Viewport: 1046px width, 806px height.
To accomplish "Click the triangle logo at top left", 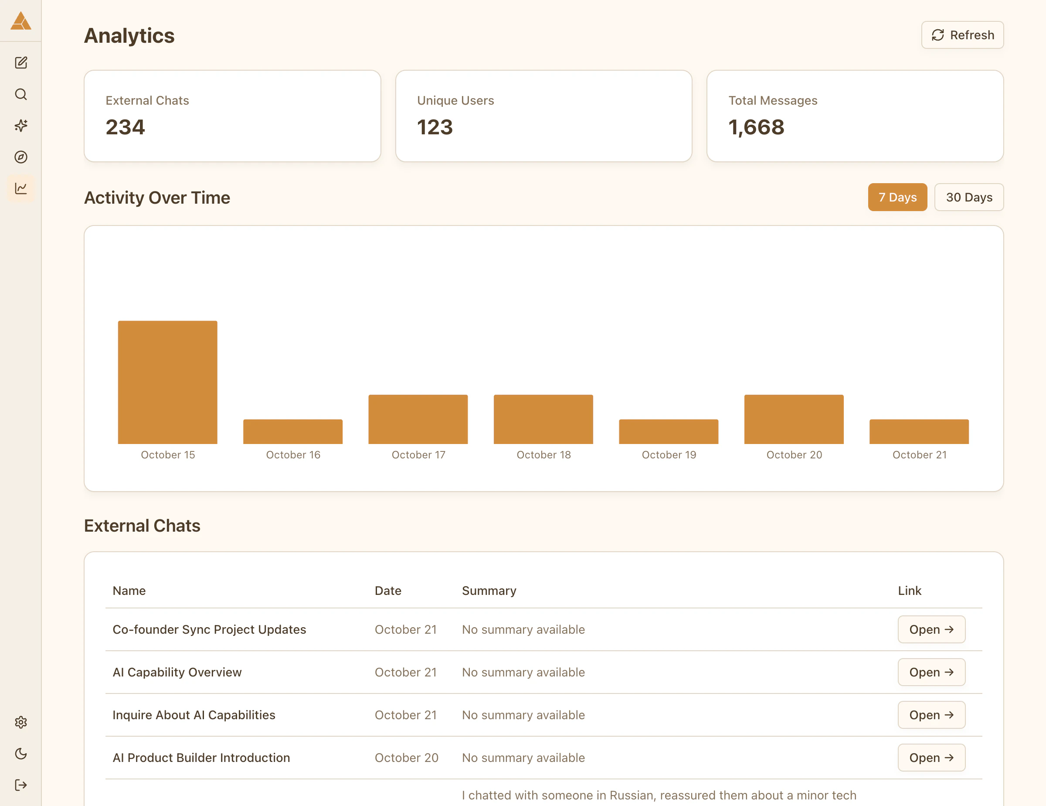I will pos(21,21).
